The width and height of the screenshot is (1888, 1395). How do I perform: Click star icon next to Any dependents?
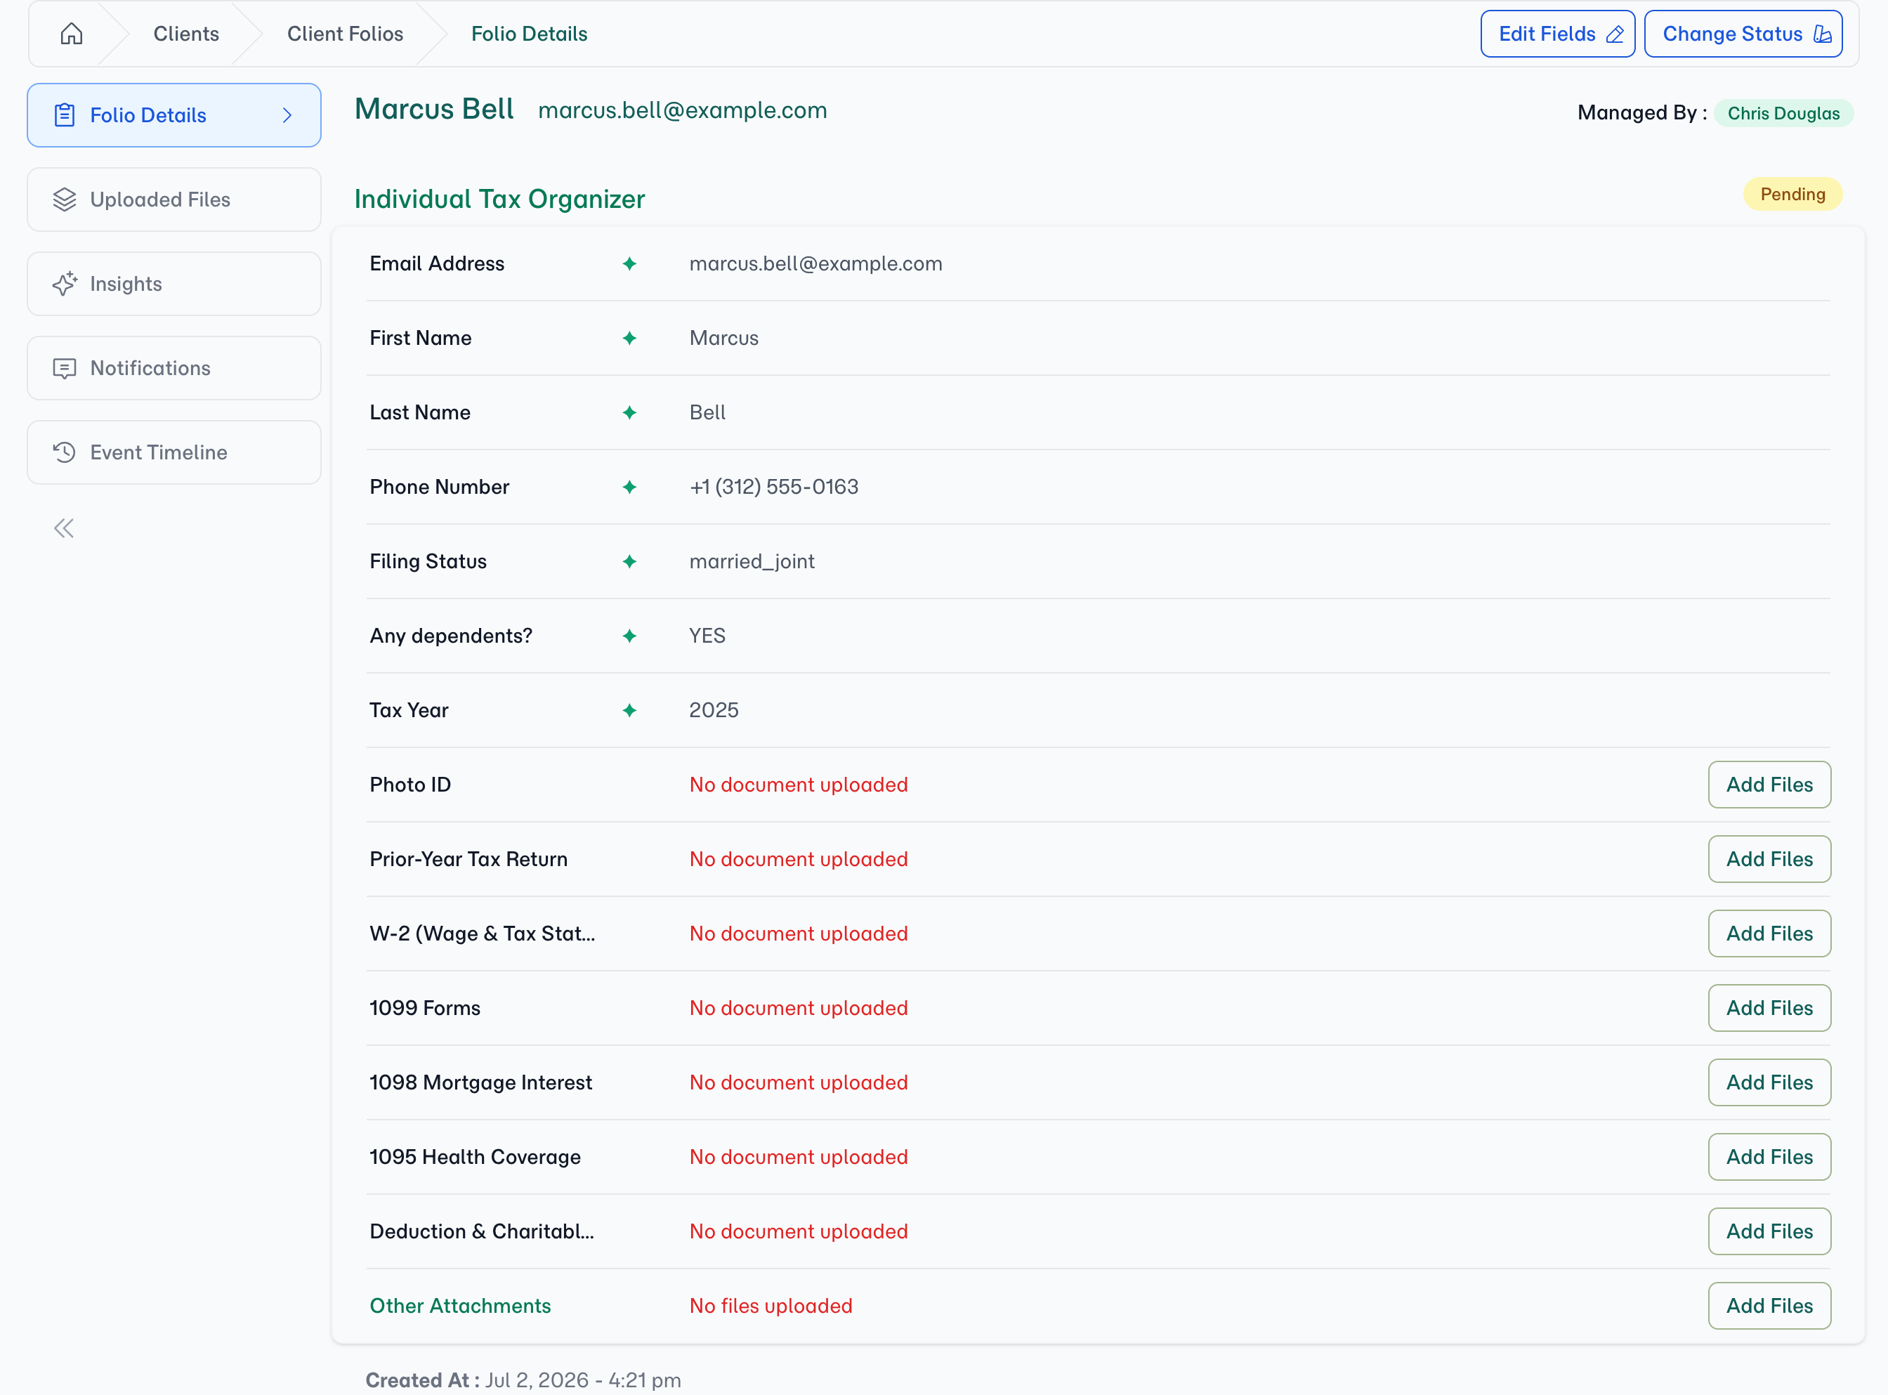point(629,636)
